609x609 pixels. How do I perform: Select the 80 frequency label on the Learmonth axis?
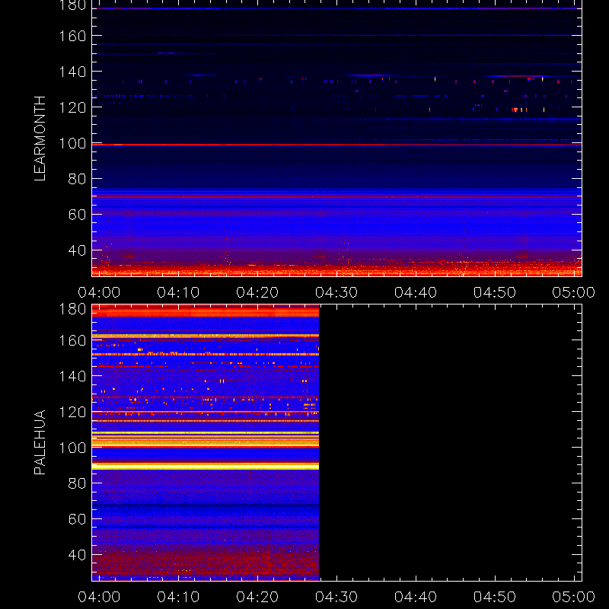point(77,179)
